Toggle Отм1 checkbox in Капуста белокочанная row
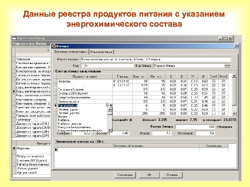The image size is (250, 187). click(214, 97)
